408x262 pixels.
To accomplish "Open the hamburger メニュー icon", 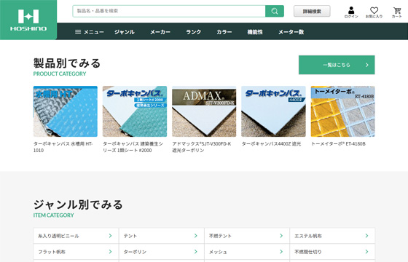I will point(90,32).
